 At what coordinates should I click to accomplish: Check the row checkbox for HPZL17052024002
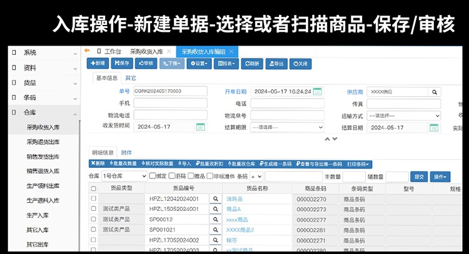(94, 240)
